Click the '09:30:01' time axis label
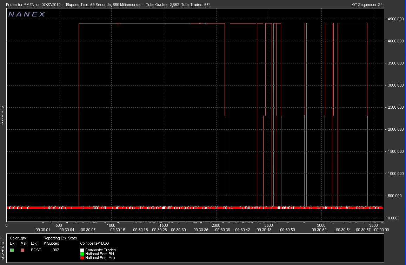 coord(43,230)
